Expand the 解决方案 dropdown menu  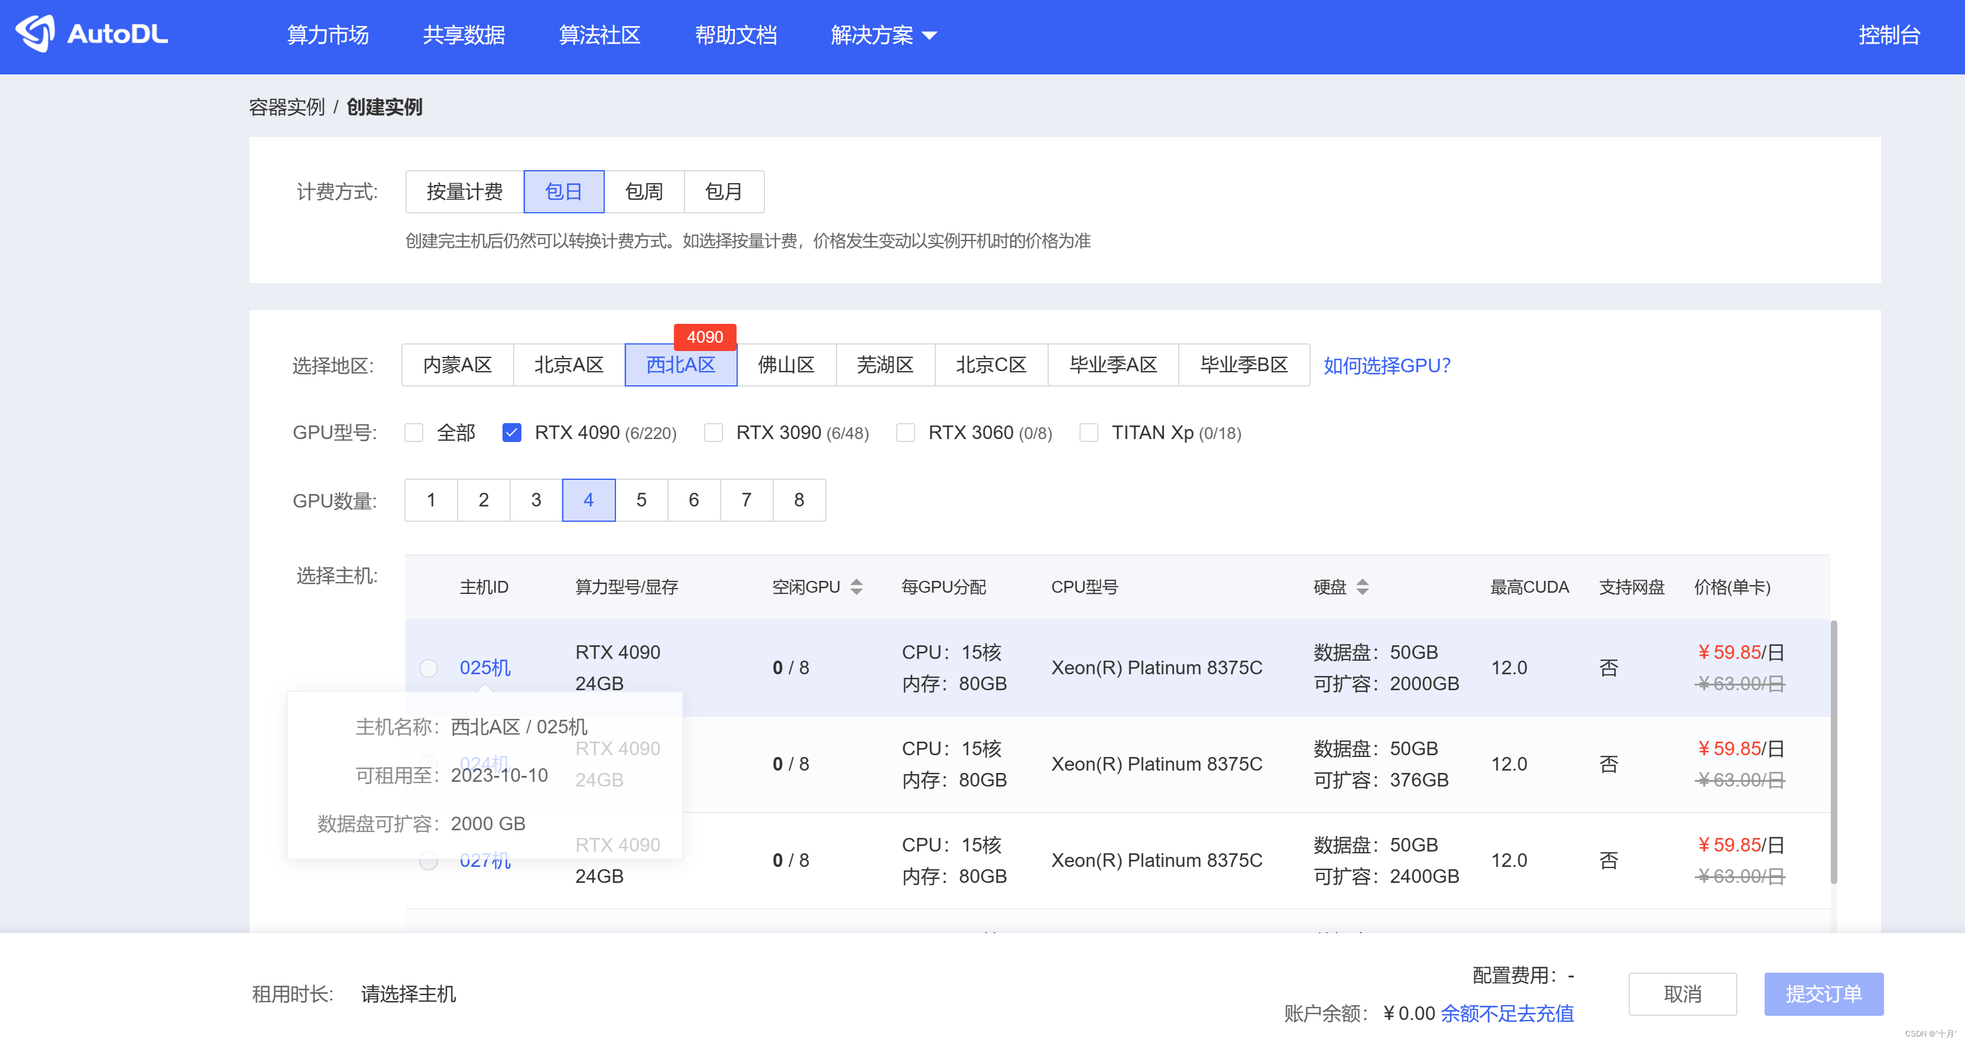click(x=883, y=35)
